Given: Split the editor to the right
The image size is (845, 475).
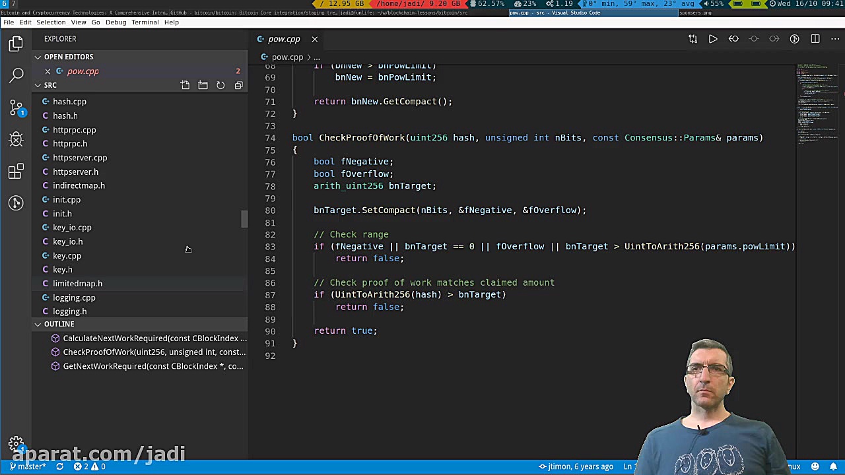Looking at the screenshot, I should (815, 39).
